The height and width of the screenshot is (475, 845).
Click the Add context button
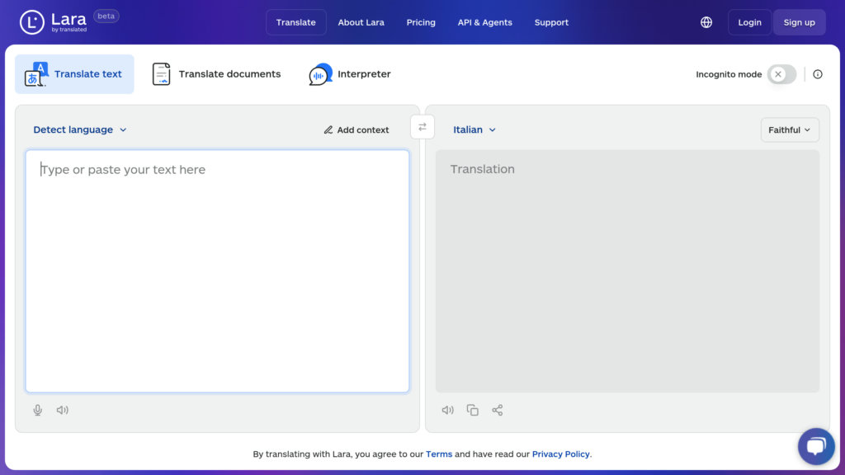(356, 129)
